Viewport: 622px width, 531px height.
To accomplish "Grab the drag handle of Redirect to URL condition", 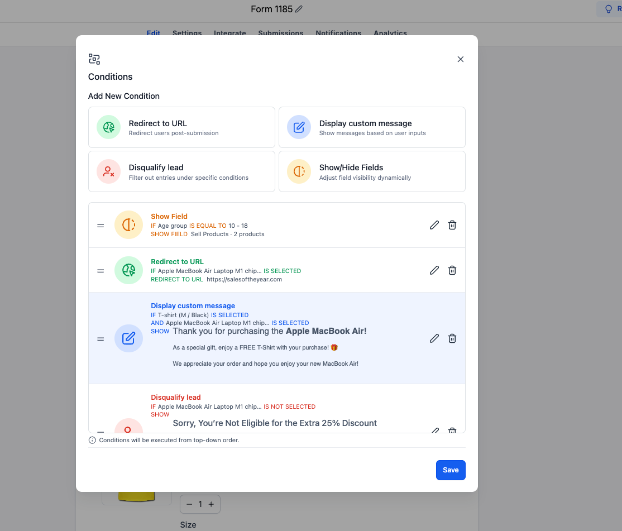I will 101,270.
